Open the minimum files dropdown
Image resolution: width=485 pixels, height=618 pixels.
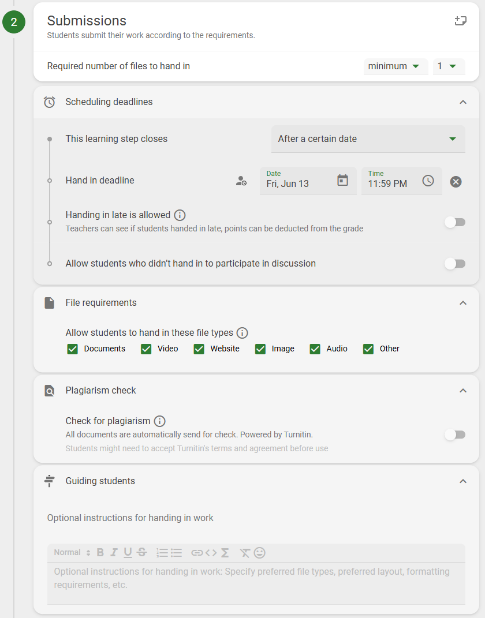pyautogui.click(x=396, y=66)
